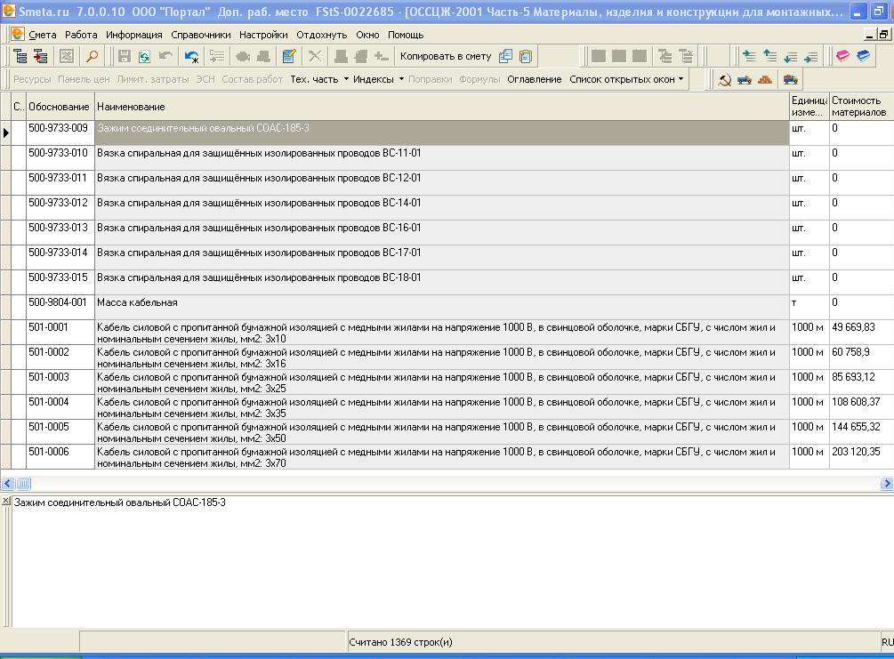Open the 'Окно' menu
Screen dimensions: 894x659
(367, 35)
